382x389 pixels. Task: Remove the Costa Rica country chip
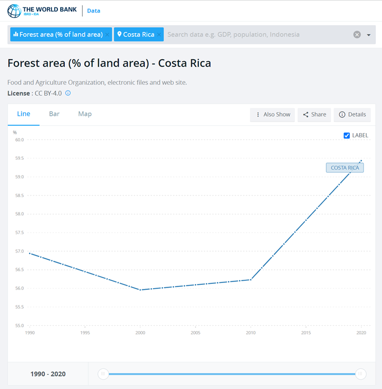point(159,35)
